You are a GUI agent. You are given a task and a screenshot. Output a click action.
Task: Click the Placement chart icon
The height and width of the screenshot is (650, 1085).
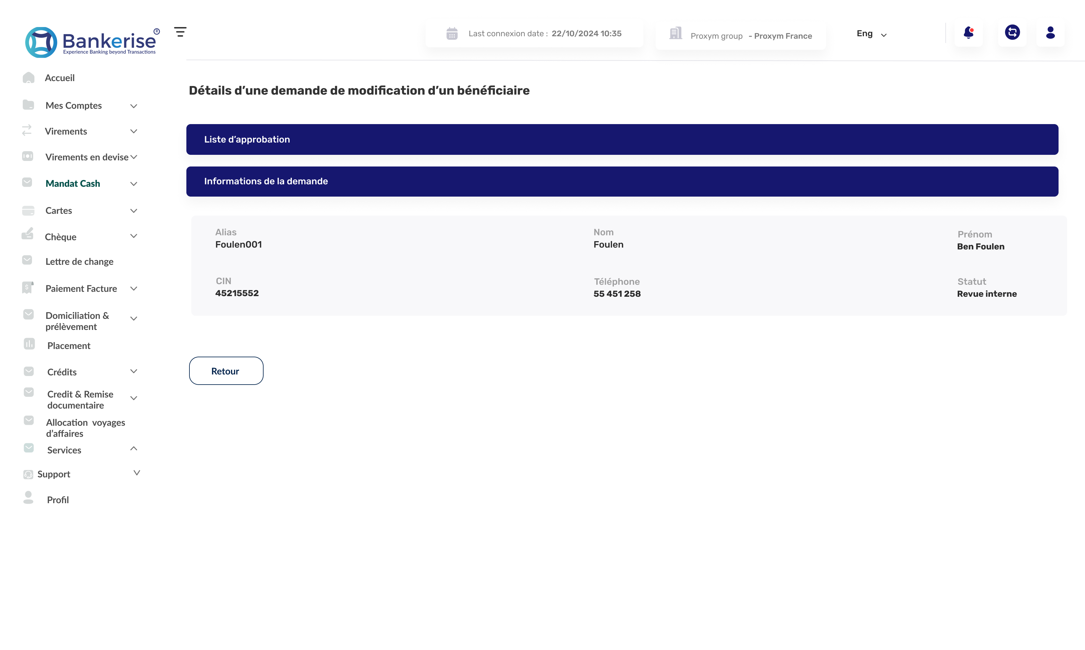point(30,344)
